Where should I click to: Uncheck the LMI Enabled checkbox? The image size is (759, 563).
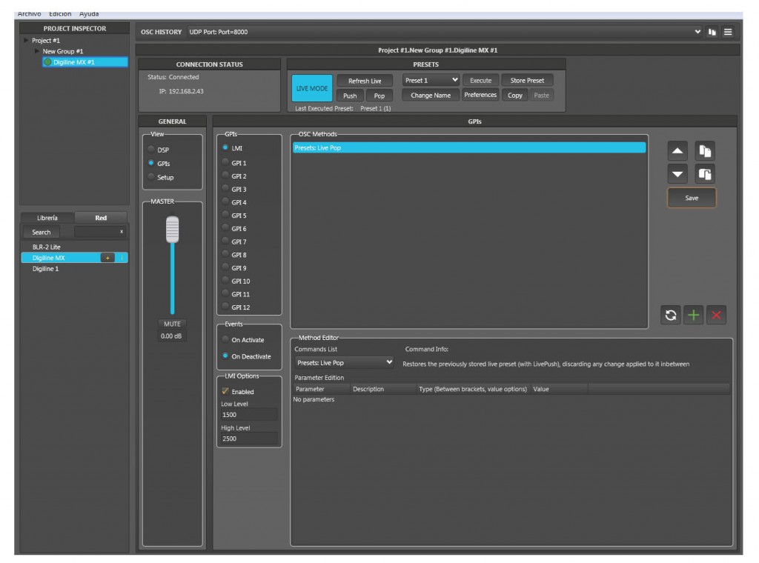225,391
